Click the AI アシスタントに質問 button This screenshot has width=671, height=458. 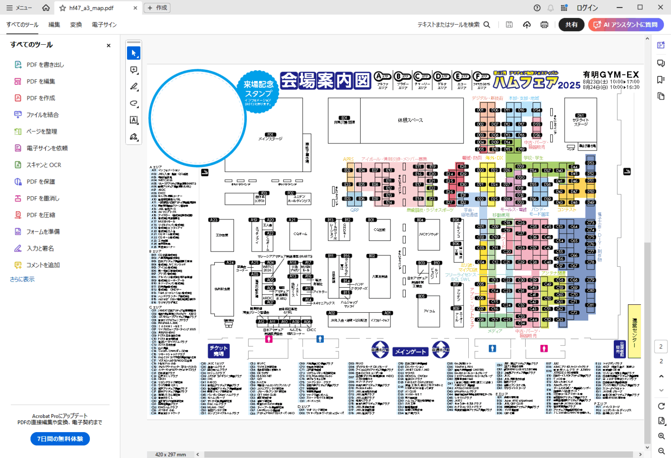click(626, 25)
